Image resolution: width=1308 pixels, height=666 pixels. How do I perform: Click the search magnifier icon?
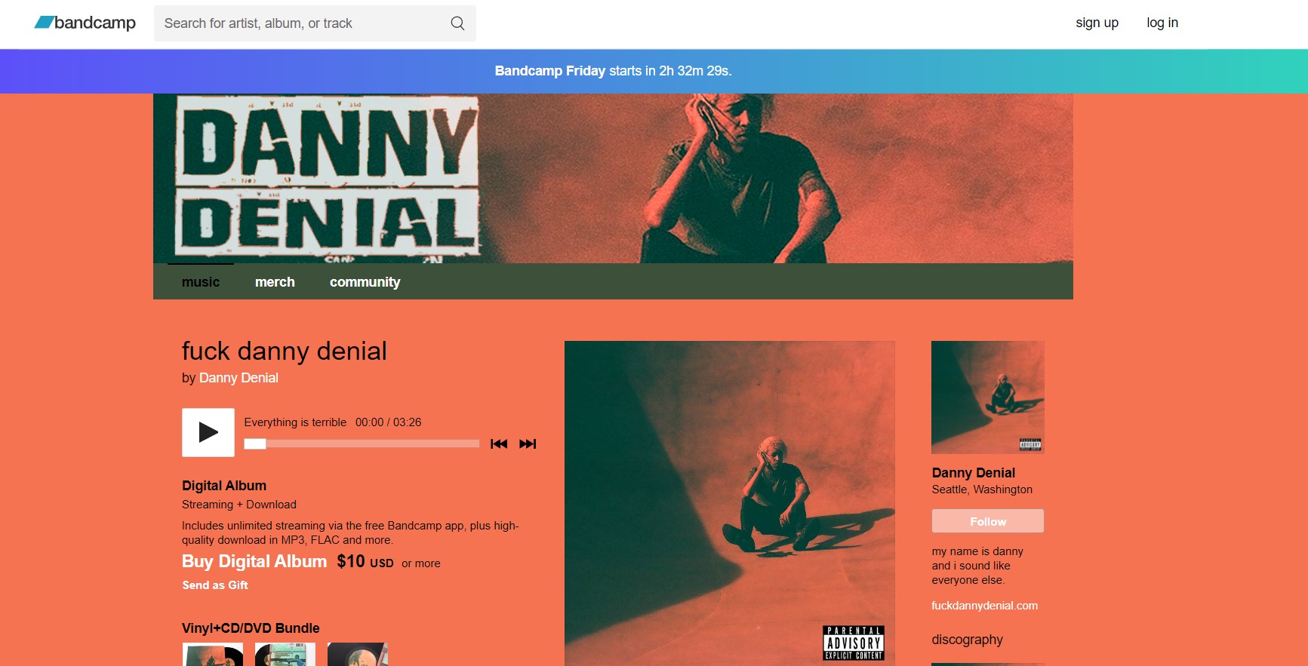[x=457, y=23]
